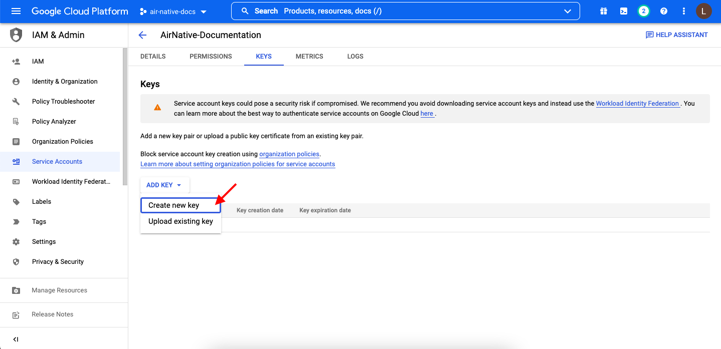Click the gift free trial icon
The image size is (721, 349).
pos(604,11)
